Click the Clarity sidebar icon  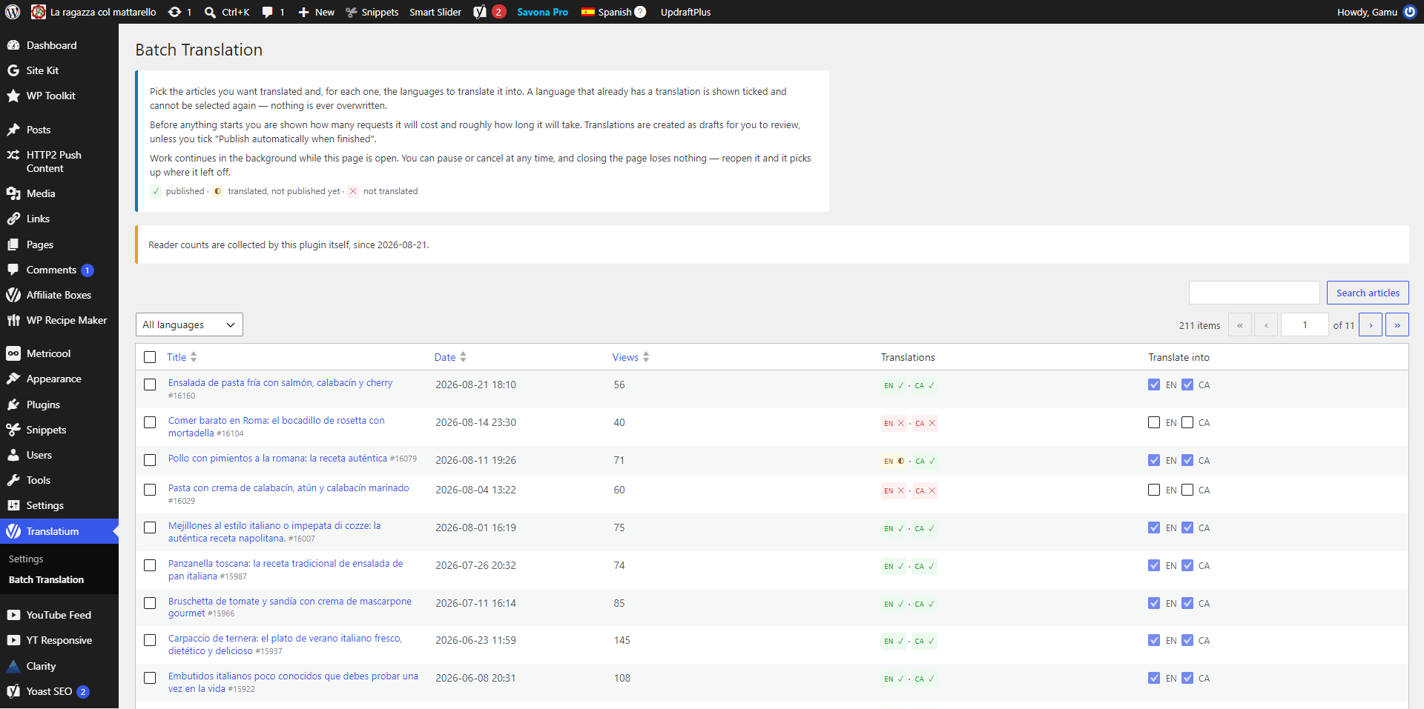13,666
